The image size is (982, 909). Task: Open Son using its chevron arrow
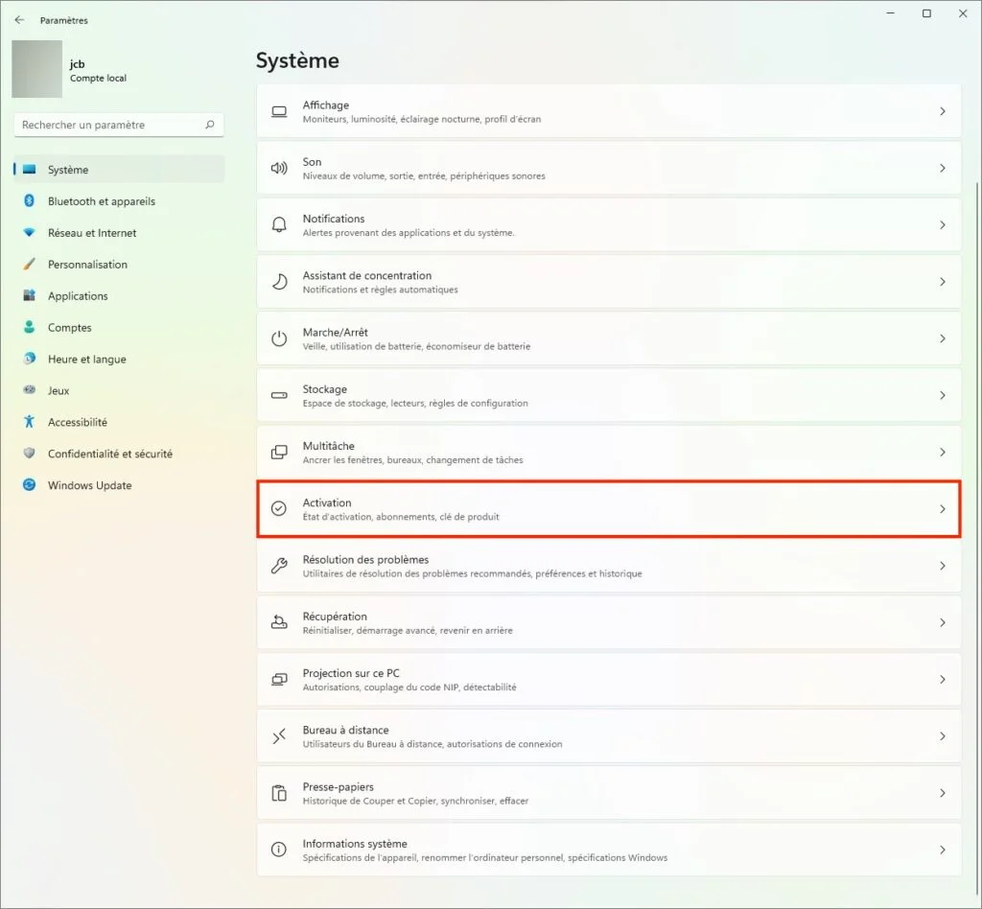pos(942,168)
